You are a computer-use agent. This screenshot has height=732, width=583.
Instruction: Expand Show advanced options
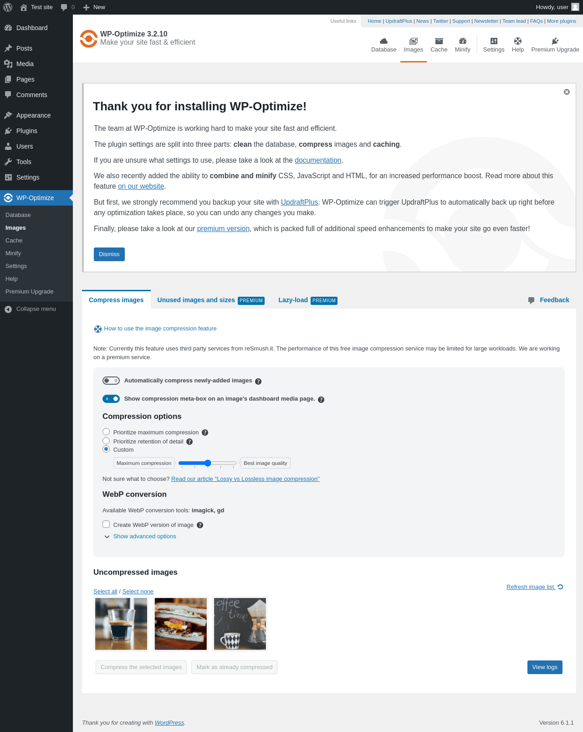144,536
